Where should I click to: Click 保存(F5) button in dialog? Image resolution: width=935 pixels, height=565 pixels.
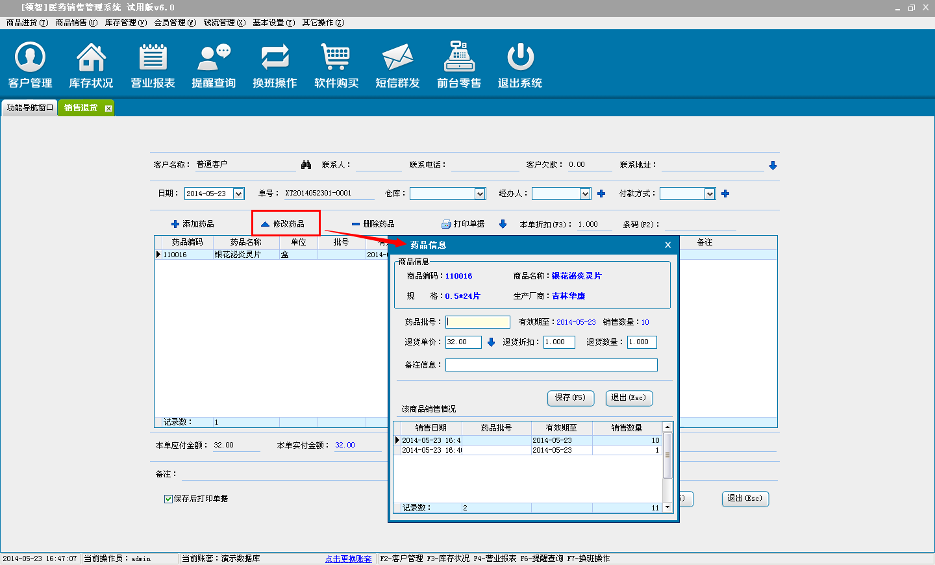[570, 397]
